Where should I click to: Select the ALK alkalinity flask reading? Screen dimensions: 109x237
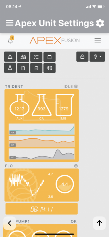19,107
